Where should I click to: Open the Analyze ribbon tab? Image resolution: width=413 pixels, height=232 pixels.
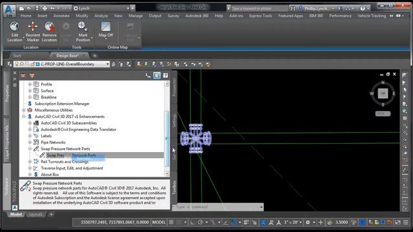point(101,15)
